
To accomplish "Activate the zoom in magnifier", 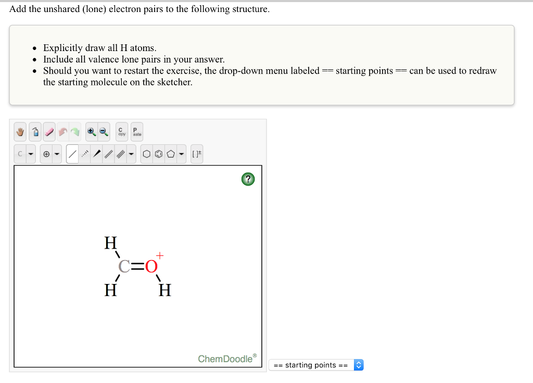I will click(x=91, y=132).
